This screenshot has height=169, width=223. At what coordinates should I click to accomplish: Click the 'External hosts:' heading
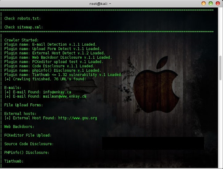click(x=20, y=113)
